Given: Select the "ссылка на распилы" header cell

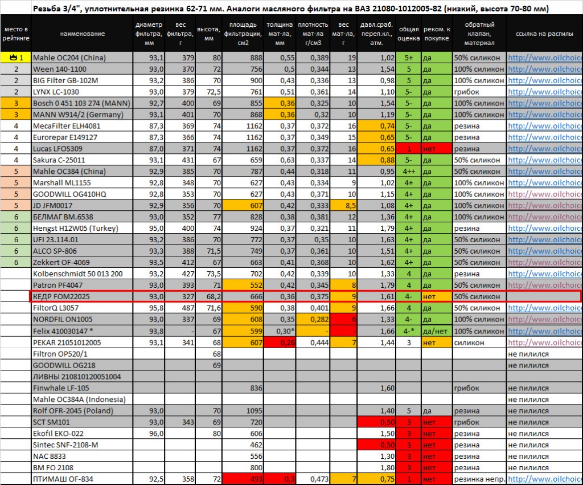Looking at the screenshot, I should 544,34.
